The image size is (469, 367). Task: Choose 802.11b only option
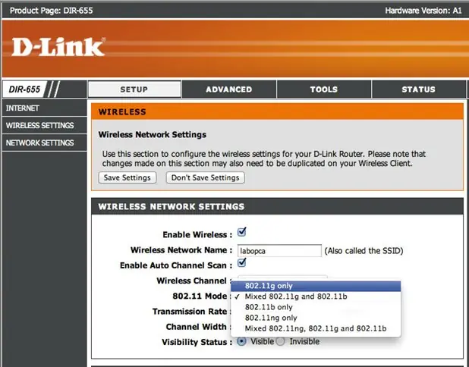tap(316, 307)
